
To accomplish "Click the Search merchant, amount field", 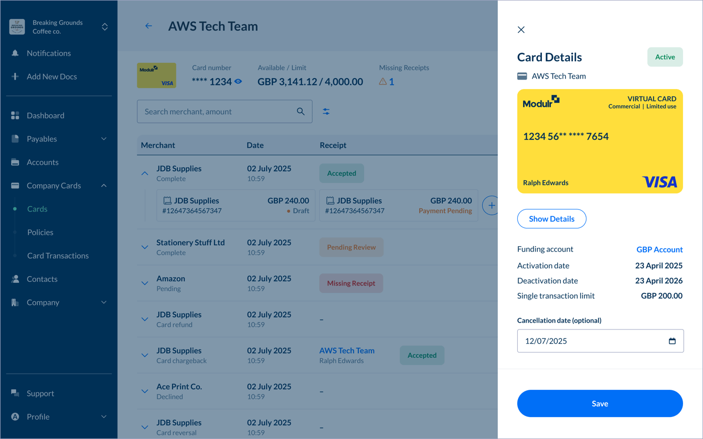I will pyautogui.click(x=225, y=112).
